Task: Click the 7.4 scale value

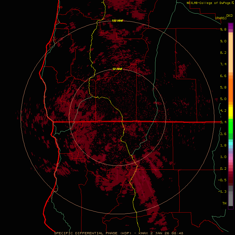Action: tap(223, 64)
